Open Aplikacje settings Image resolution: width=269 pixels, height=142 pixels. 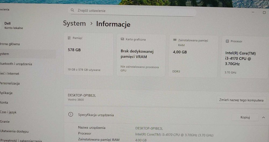pyautogui.click(x=6, y=93)
